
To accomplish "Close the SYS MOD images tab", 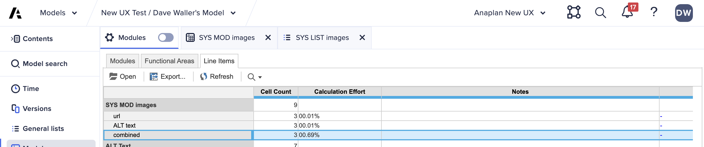I will (268, 37).
